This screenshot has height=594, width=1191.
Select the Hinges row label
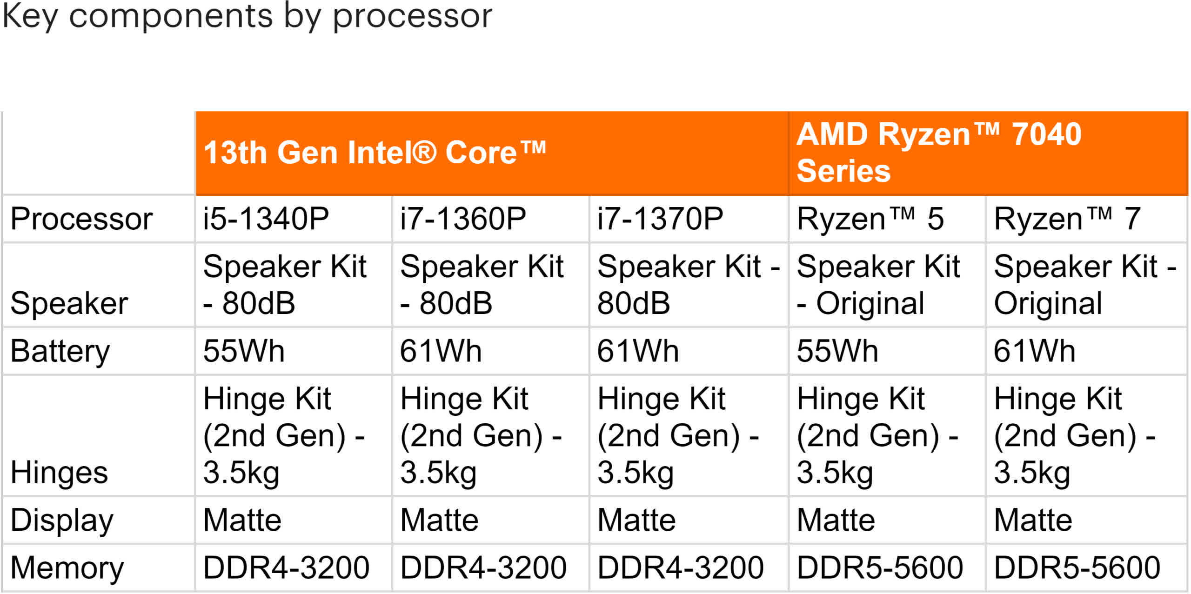[x=99, y=435]
